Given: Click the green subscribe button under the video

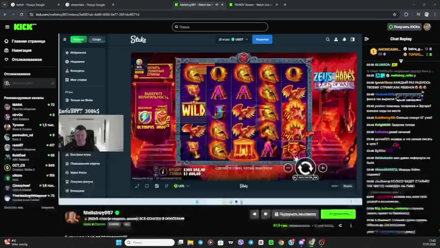Looking at the screenshot, I should pyautogui.click(x=338, y=214).
